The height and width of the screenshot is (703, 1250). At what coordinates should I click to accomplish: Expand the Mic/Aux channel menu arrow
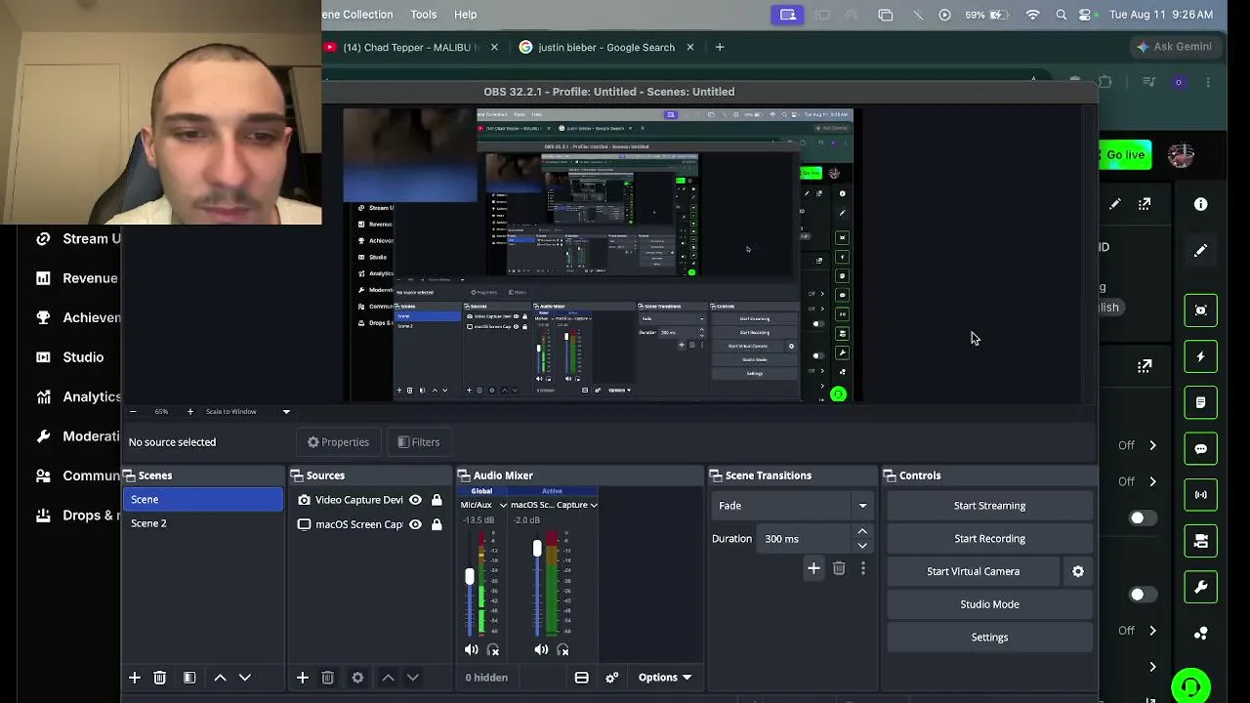[503, 506]
